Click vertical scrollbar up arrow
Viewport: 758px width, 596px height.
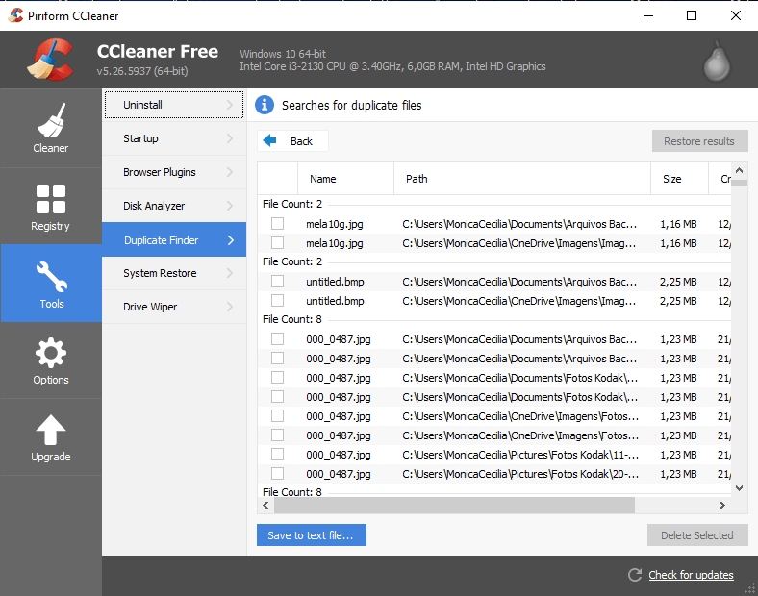(x=739, y=170)
